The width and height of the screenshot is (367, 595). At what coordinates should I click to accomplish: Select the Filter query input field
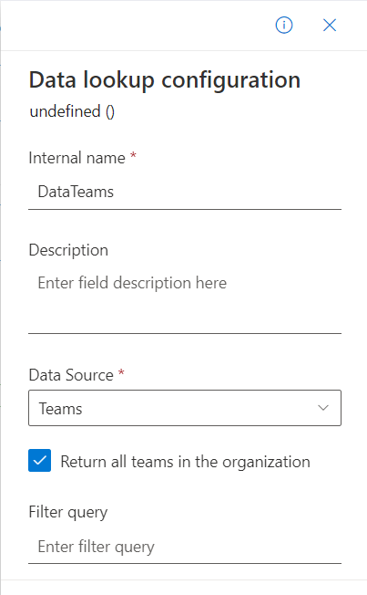[x=185, y=547]
